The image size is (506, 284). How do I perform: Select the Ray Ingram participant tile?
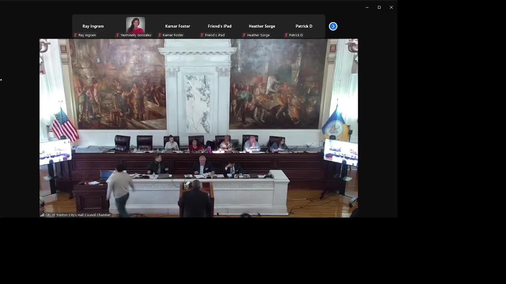coord(93,26)
